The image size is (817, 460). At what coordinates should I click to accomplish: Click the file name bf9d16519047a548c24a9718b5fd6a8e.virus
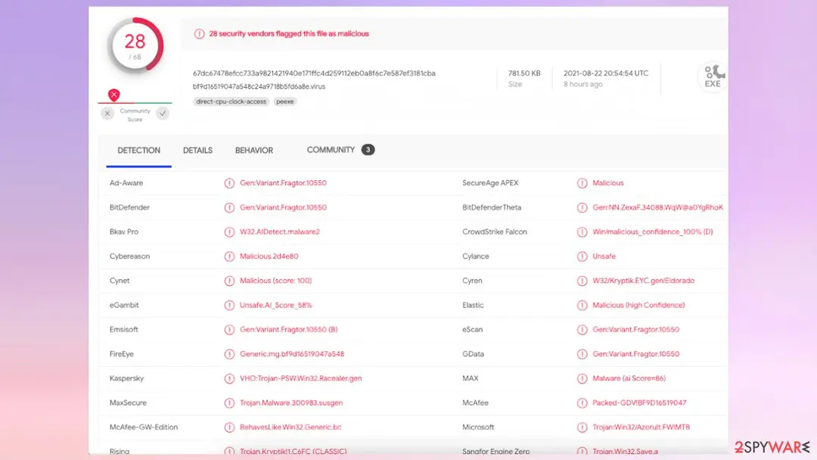259,86
